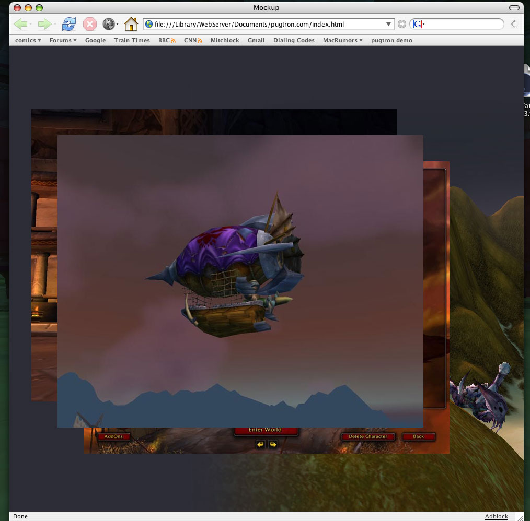This screenshot has width=530, height=521.
Task: Click the window resize grip corner
Action: pyautogui.click(x=519, y=517)
